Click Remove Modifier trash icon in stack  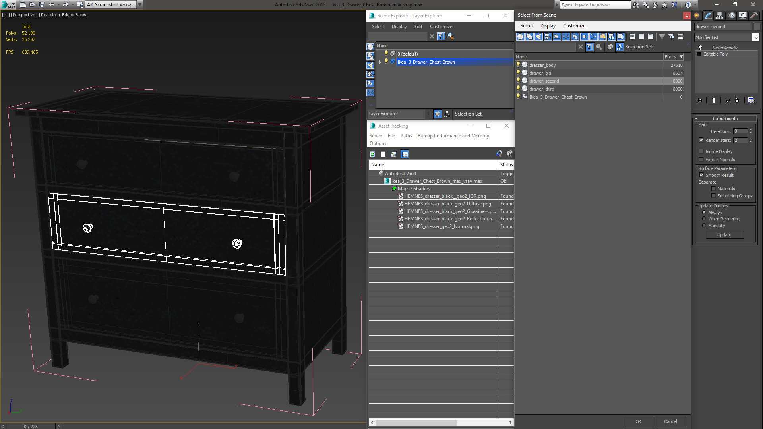tap(737, 100)
